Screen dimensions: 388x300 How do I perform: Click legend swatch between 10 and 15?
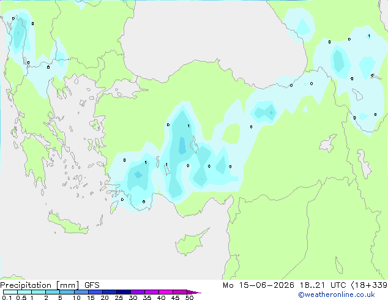coord(81,292)
